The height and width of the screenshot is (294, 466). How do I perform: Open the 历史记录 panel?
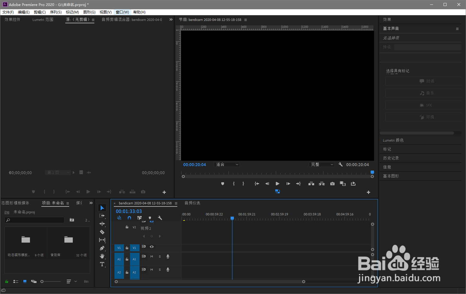click(x=391, y=158)
